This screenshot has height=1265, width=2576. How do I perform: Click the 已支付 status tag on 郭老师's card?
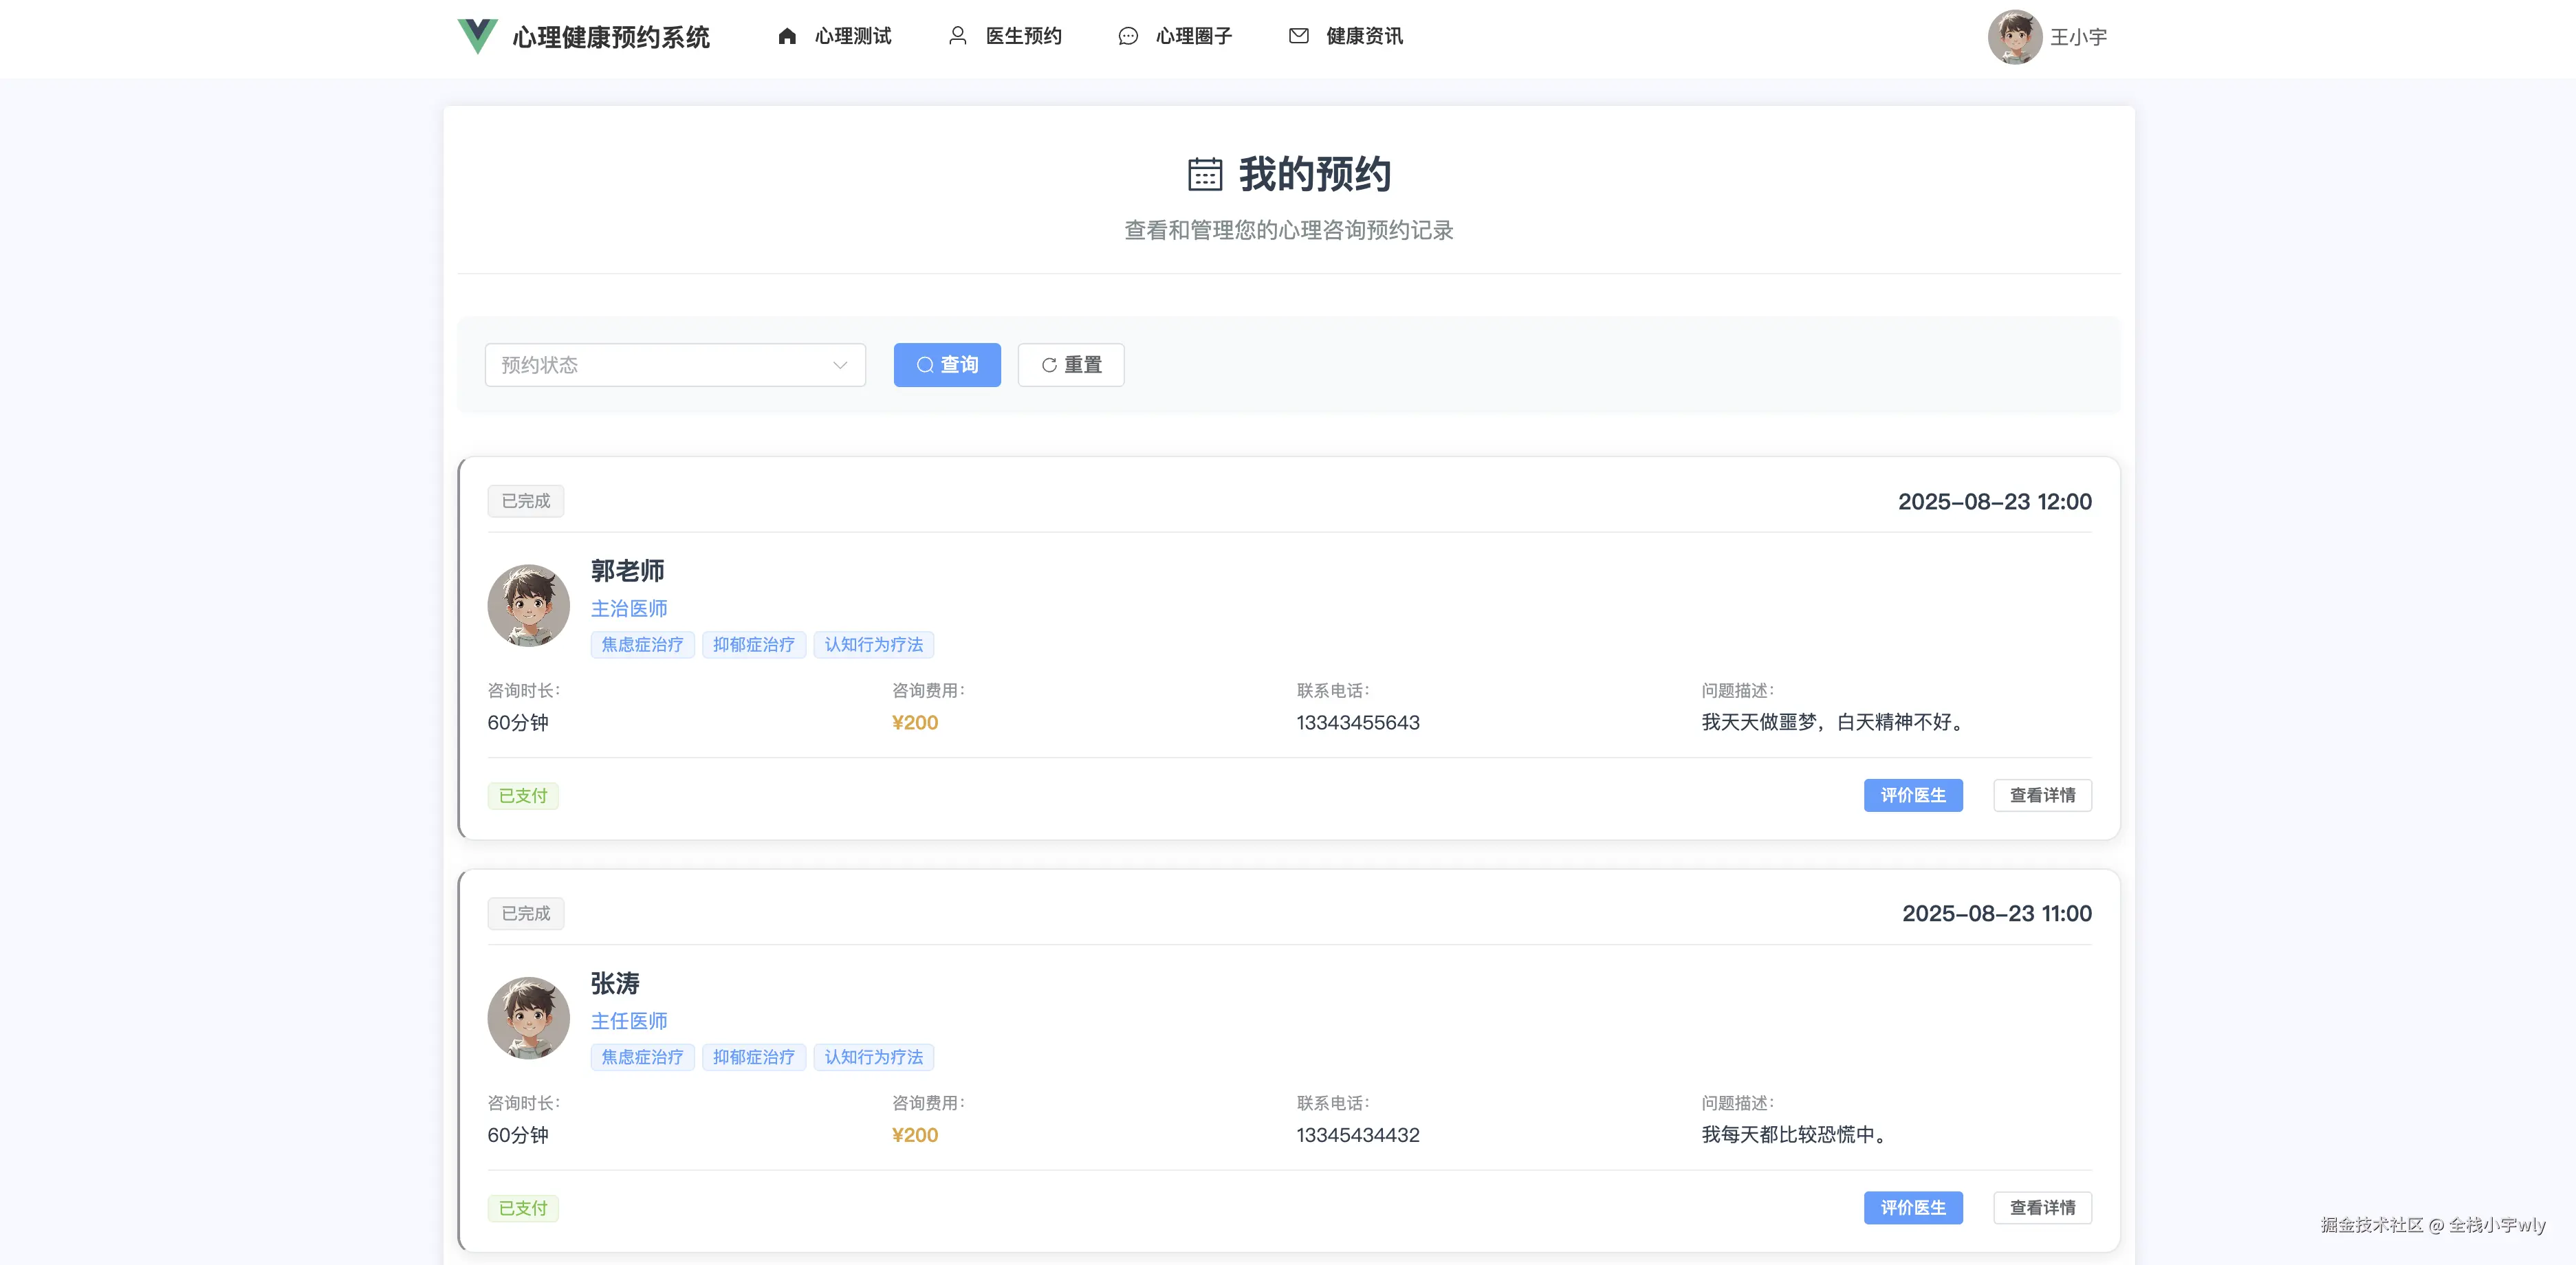(522, 795)
